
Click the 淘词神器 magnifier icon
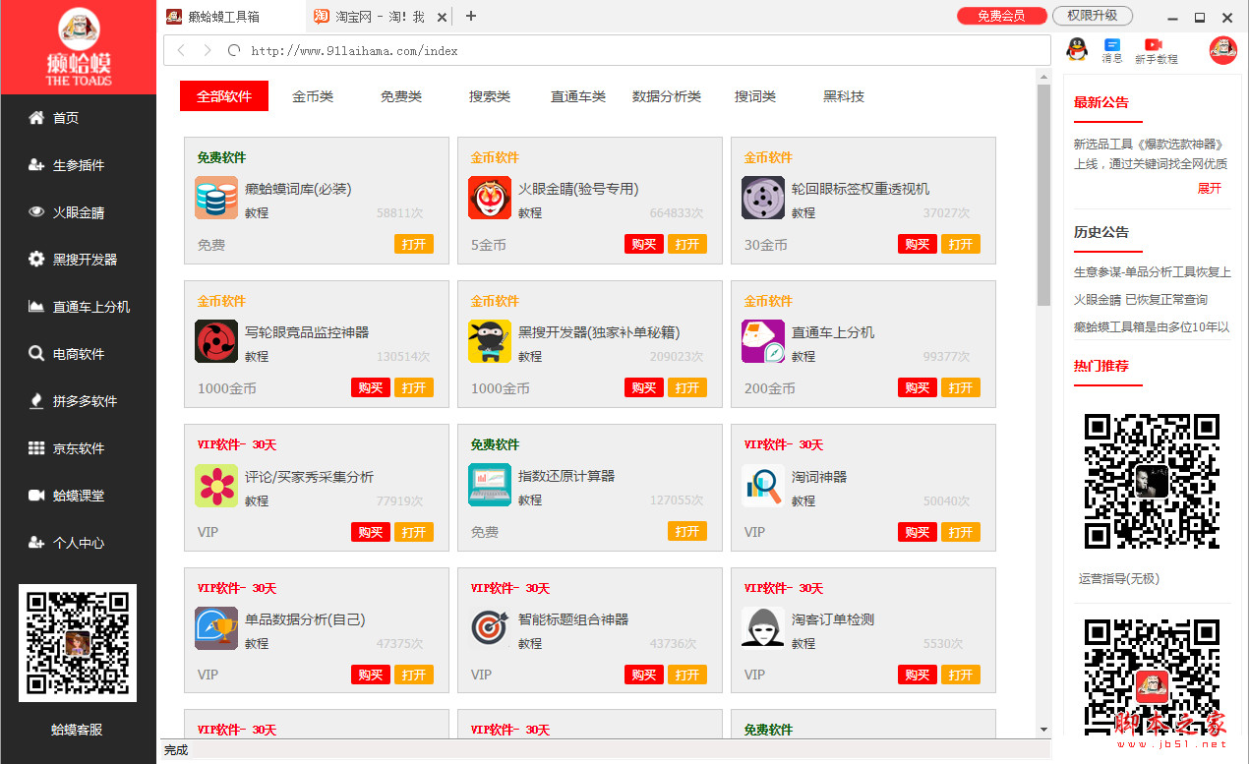coord(763,485)
